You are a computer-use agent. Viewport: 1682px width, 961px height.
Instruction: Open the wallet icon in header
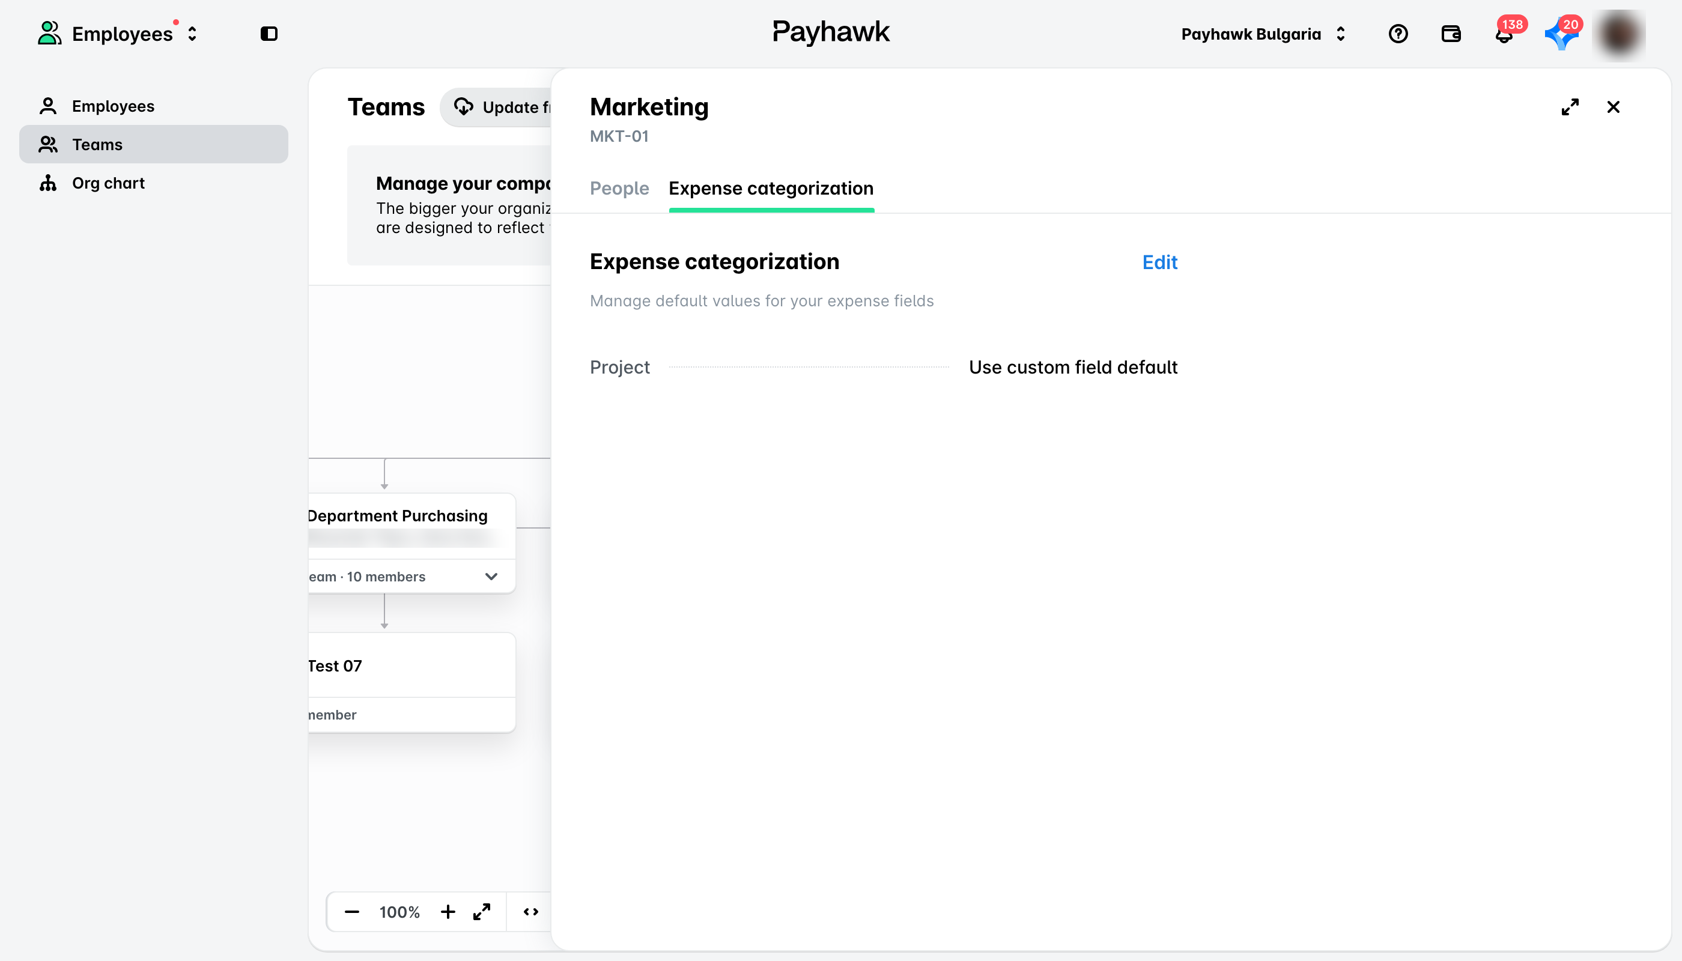(x=1450, y=34)
